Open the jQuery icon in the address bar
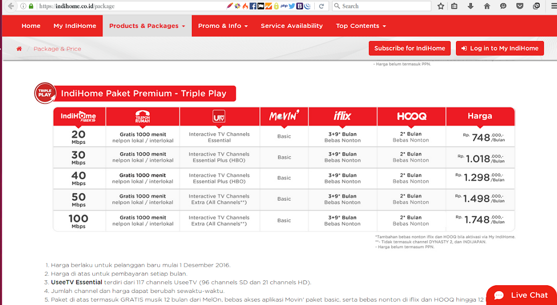Image resolution: width=557 pixels, height=305 pixels. [x=308, y=6]
